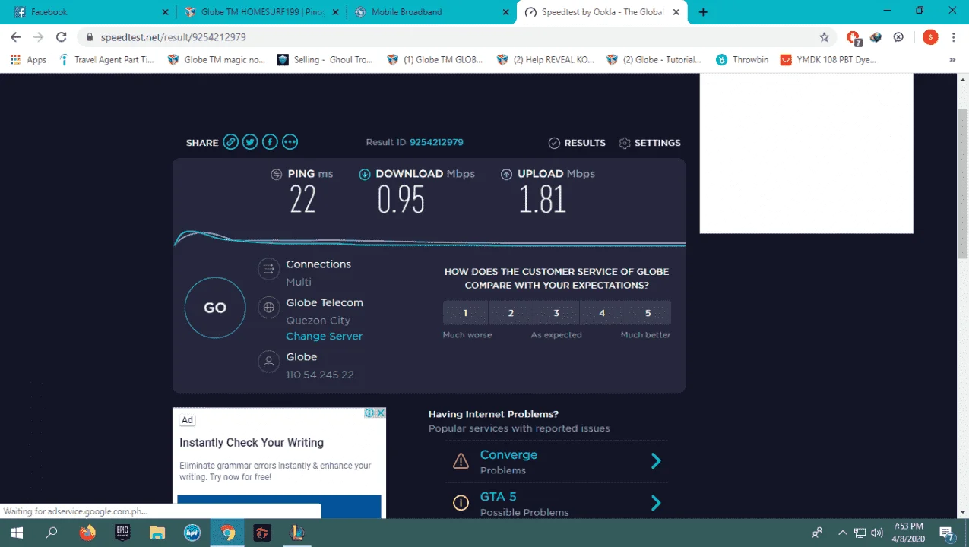Open File Explorer from taskbar
This screenshot has height=547, width=969.
157,533
